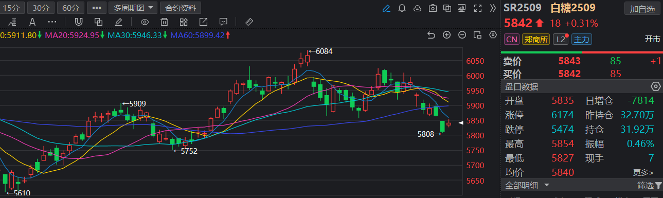Open more drawing tools ellipsis

pyautogui.click(x=52, y=22)
